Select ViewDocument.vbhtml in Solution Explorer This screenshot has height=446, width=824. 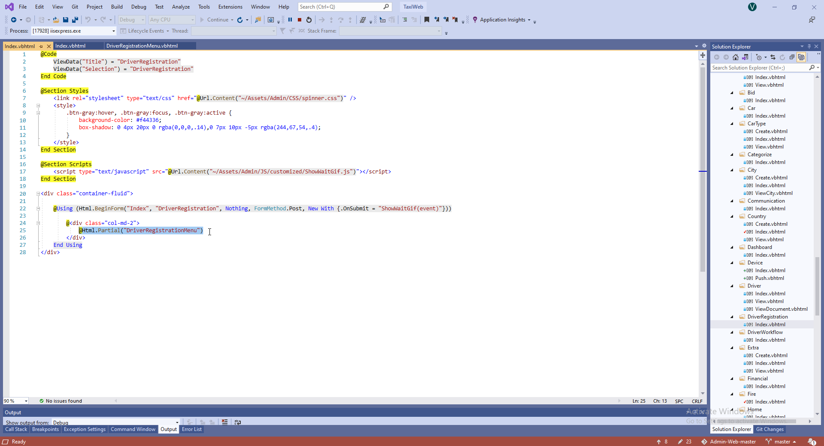point(781,309)
